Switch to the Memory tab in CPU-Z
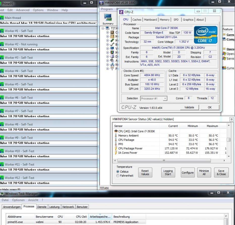Viewport: 235px width, 225px height. click(164, 20)
